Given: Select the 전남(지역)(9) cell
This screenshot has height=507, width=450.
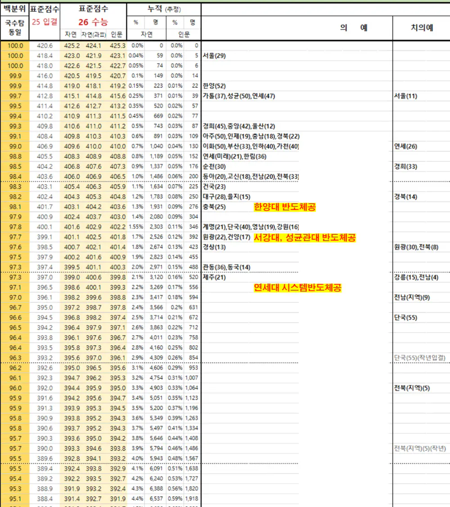Looking at the screenshot, I should [x=412, y=297].
